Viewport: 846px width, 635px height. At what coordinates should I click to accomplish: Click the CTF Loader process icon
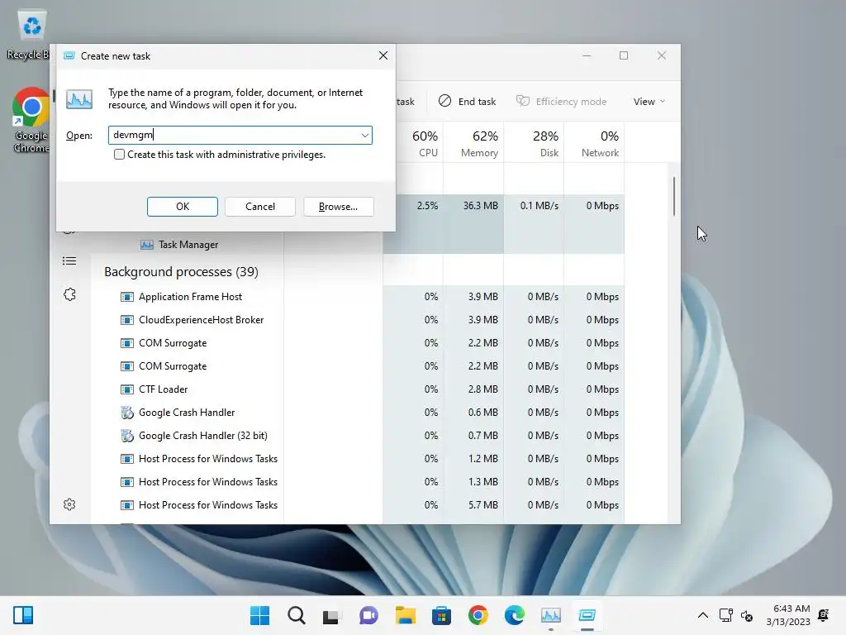click(126, 389)
